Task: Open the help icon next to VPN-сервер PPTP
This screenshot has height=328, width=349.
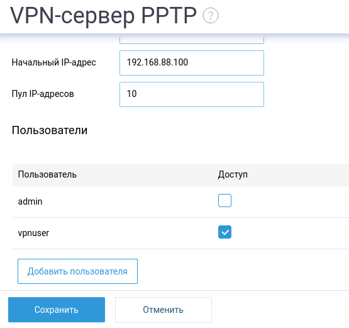Action: 211,15
